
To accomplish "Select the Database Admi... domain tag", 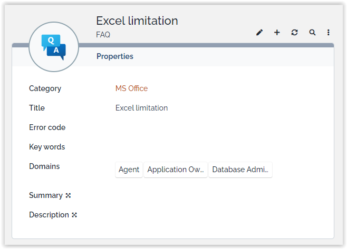I will (x=240, y=170).
